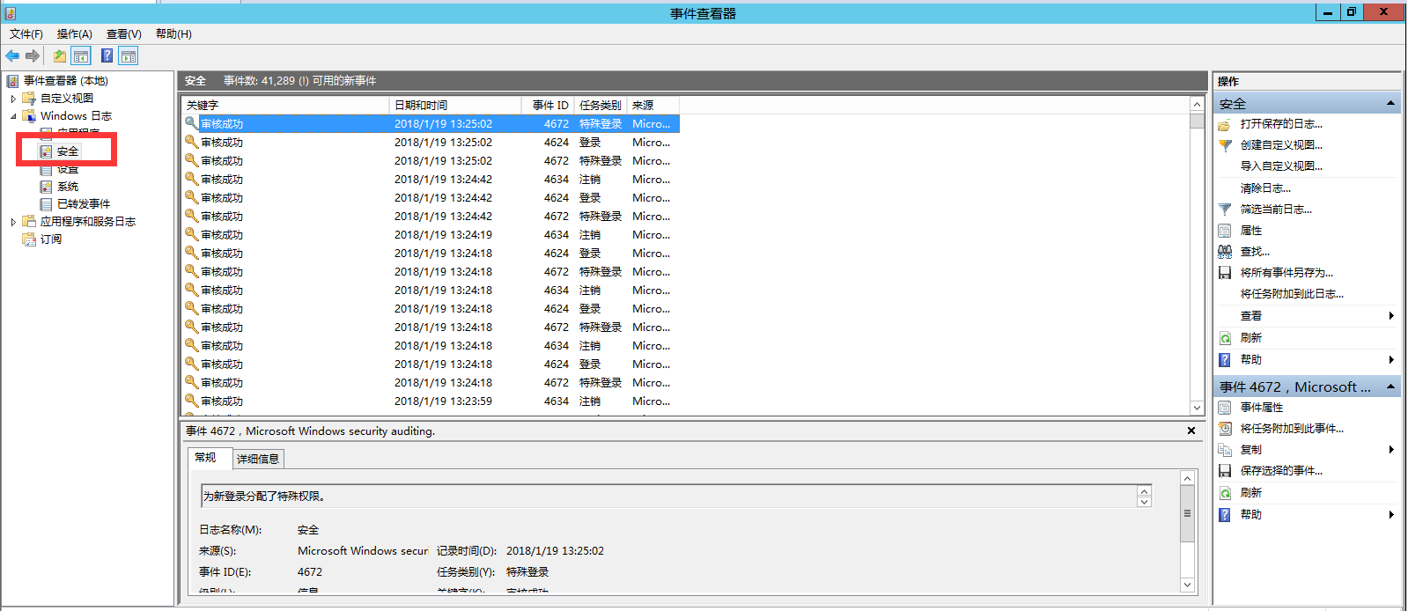Open the 查看 submenu arrow

coord(1391,316)
